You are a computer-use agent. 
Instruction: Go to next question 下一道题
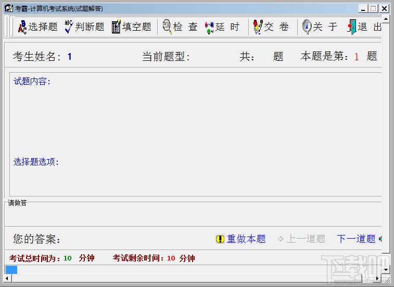356,239
